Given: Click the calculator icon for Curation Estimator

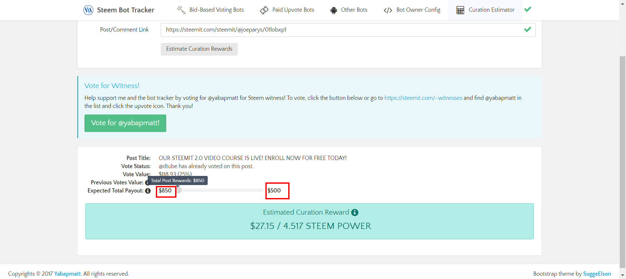Looking at the screenshot, I should tap(460, 10).
